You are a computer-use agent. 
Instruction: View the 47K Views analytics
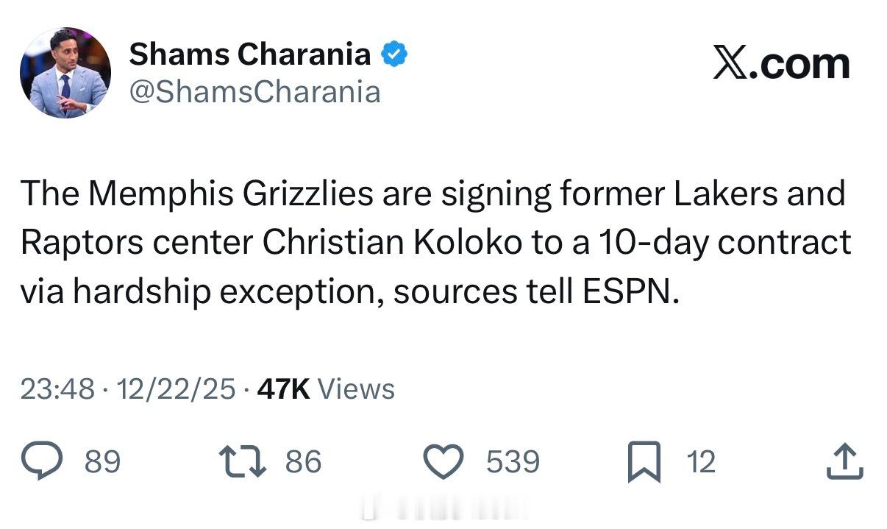pyautogui.click(x=326, y=389)
